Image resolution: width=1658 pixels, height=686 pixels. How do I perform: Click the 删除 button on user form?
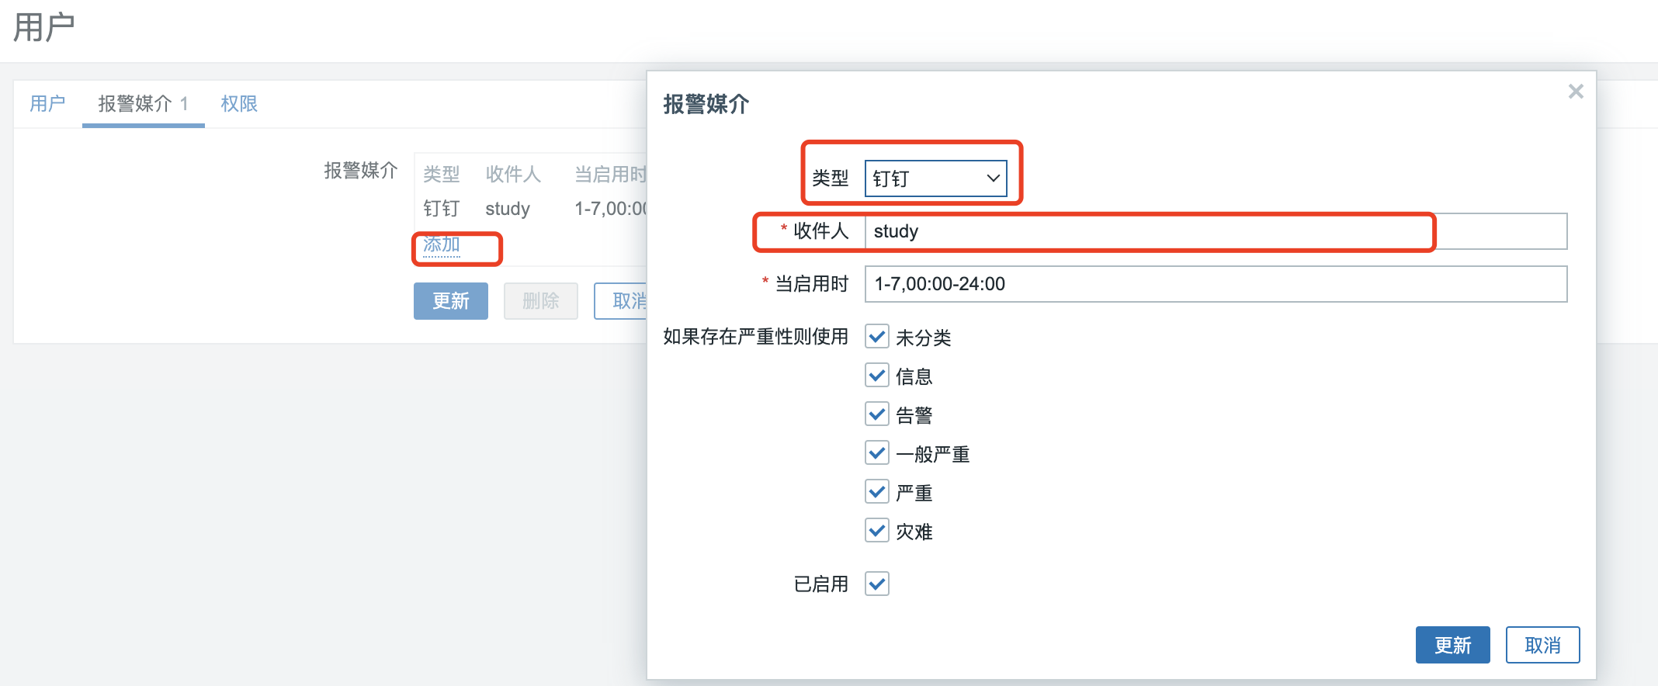click(x=541, y=301)
